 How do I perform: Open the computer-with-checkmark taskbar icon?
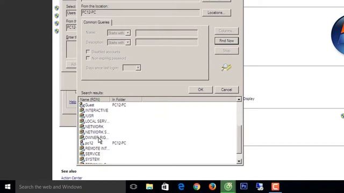pyautogui.click(x=260, y=187)
